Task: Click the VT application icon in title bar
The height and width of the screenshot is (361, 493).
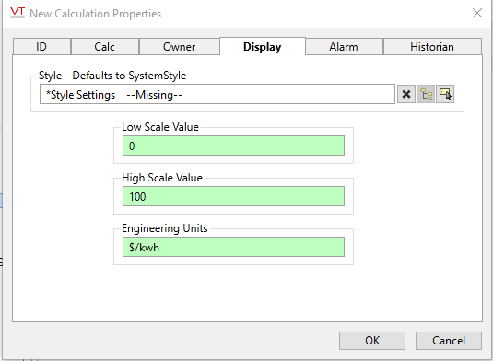Action: [x=18, y=13]
